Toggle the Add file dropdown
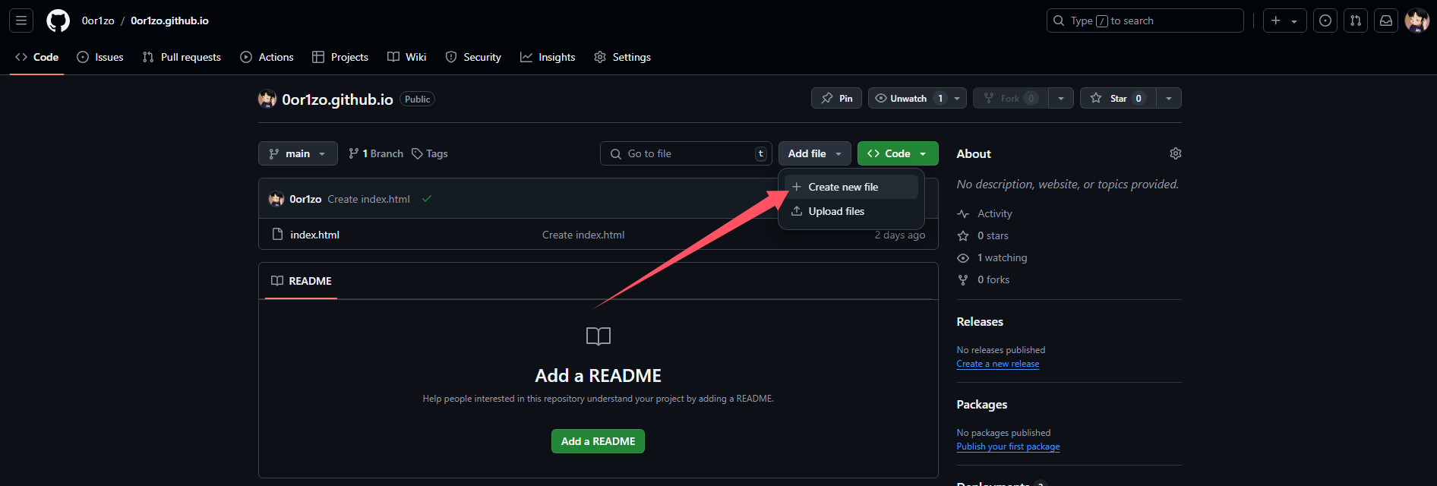1437x486 pixels. [x=814, y=153]
